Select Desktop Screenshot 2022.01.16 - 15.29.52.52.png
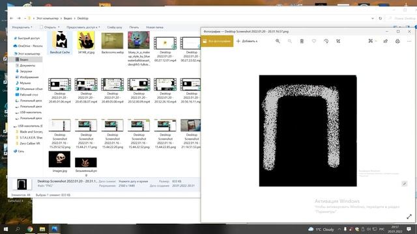This screenshot has width=417, height=234. click(59, 134)
